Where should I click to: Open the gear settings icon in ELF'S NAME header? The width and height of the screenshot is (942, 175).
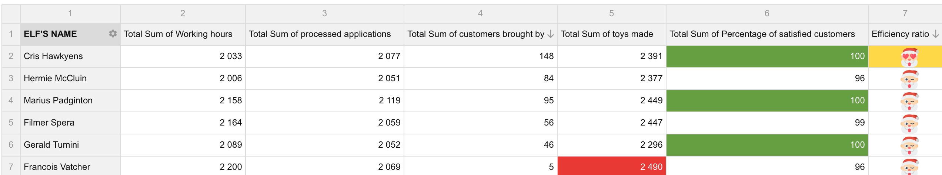(113, 34)
